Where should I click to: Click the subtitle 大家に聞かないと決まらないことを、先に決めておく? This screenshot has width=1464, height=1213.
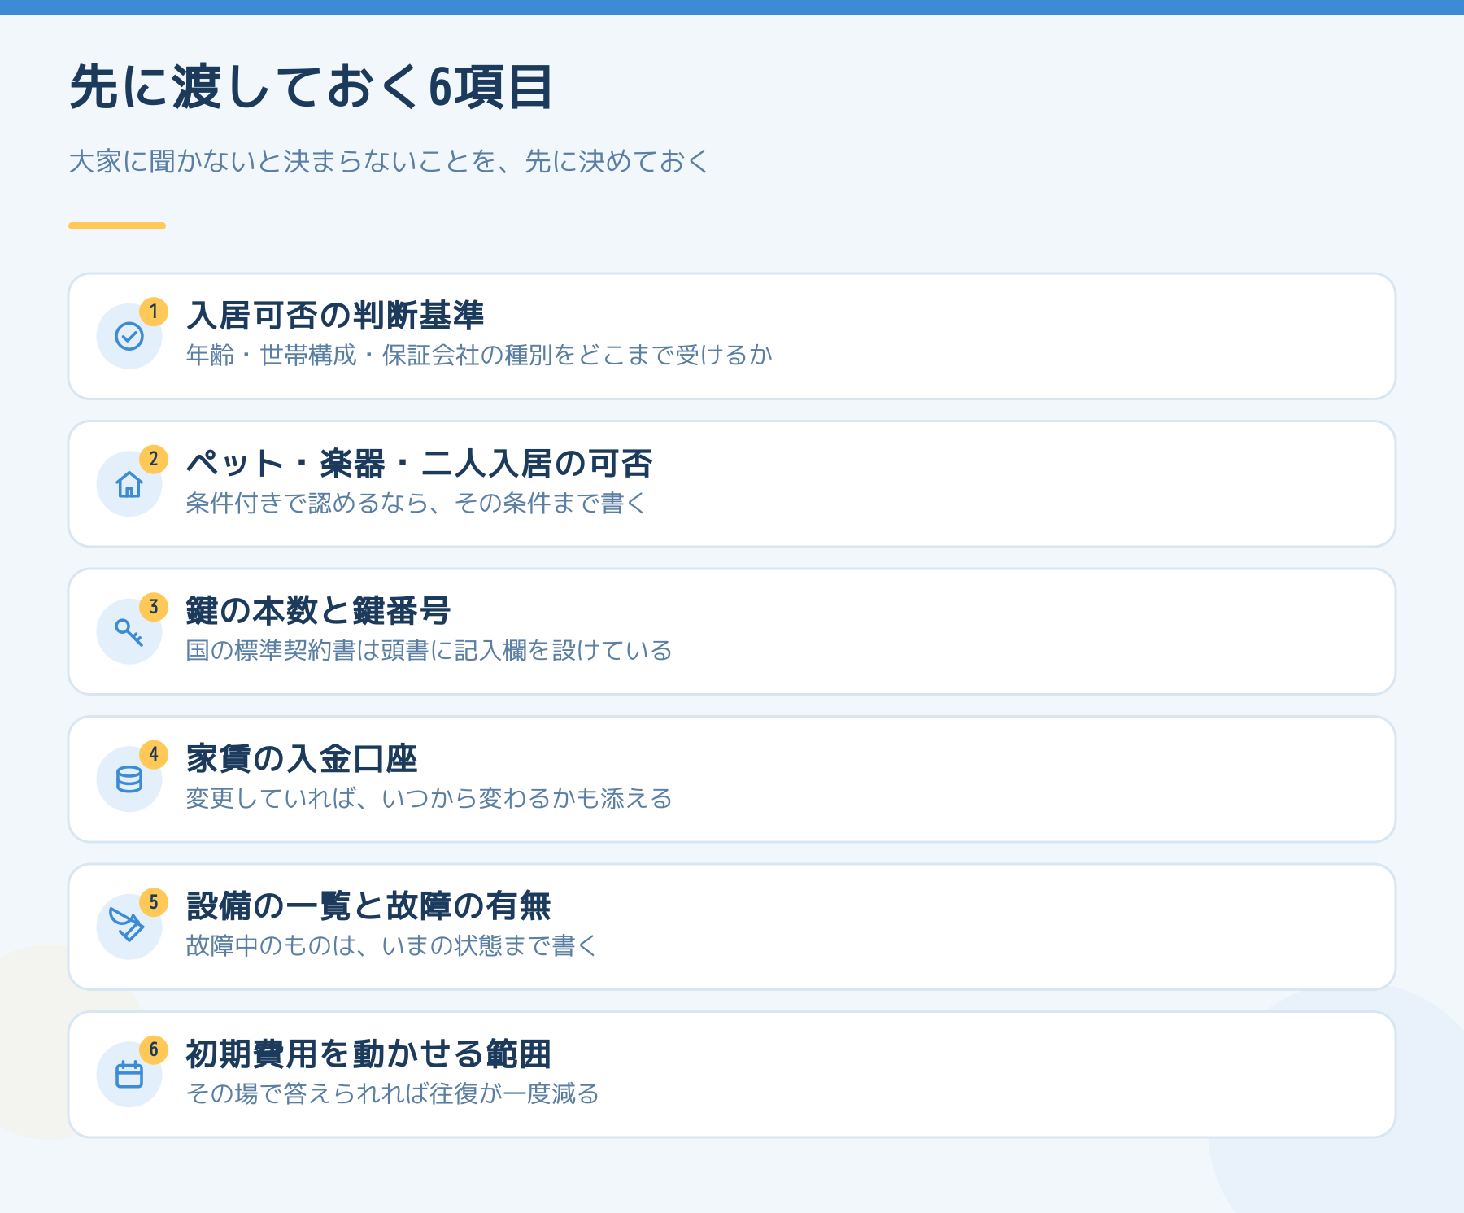tap(389, 161)
